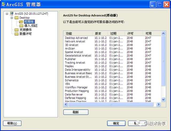
Task: Sort by the 过期 column header
Action: tap(116, 33)
